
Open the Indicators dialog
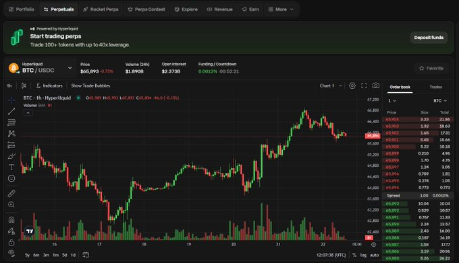point(49,85)
